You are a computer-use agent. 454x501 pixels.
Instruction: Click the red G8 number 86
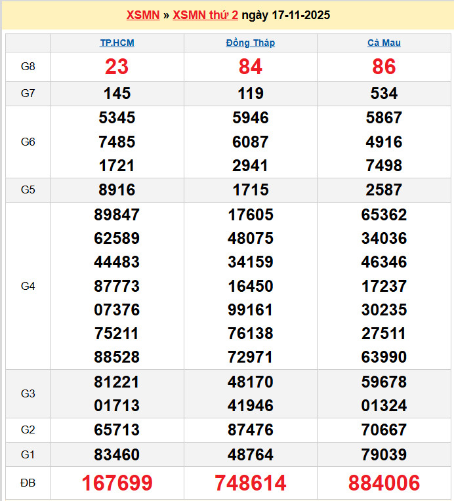(x=384, y=67)
